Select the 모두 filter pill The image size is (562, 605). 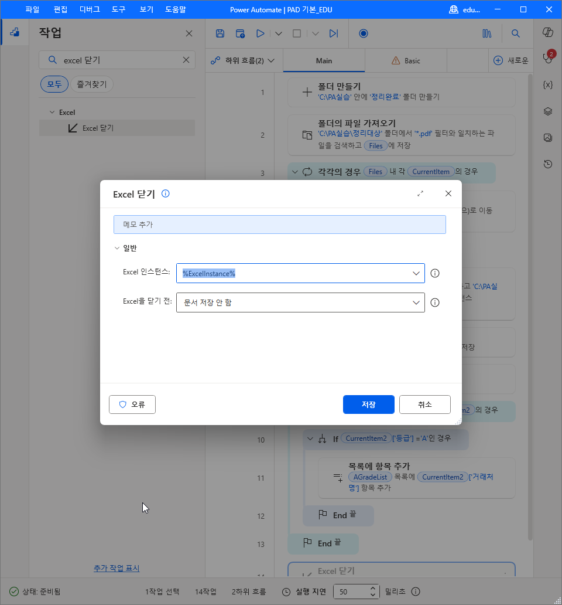click(x=54, y=84)
